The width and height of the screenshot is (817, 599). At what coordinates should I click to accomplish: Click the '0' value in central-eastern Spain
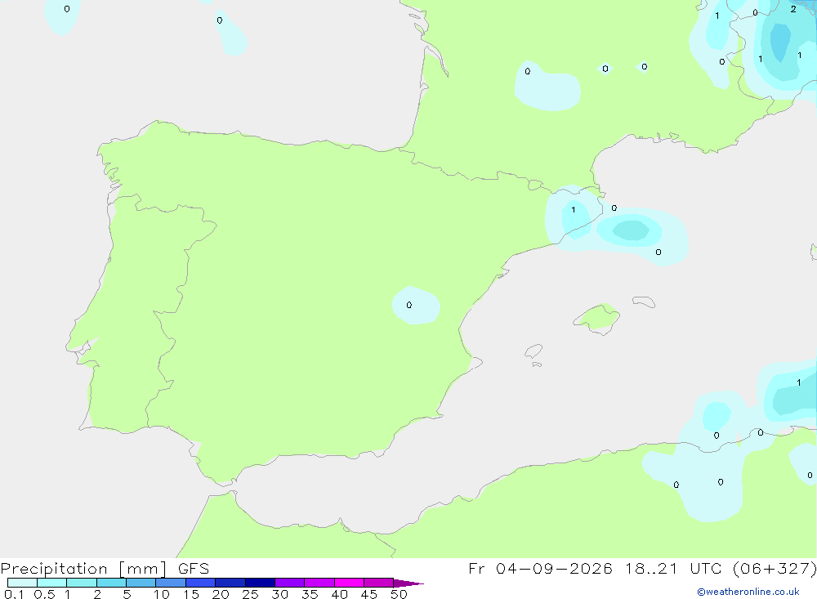pos(409,305)
